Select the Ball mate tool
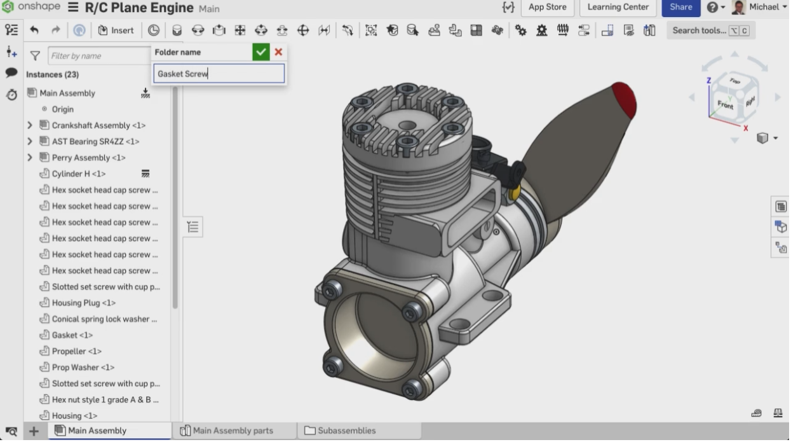Screen dimensions: 791x442 click(303, 30)
